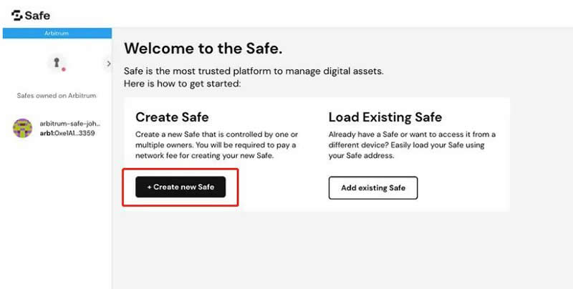
Task: Click the Create Safe description paragraph
Action: 217,145
